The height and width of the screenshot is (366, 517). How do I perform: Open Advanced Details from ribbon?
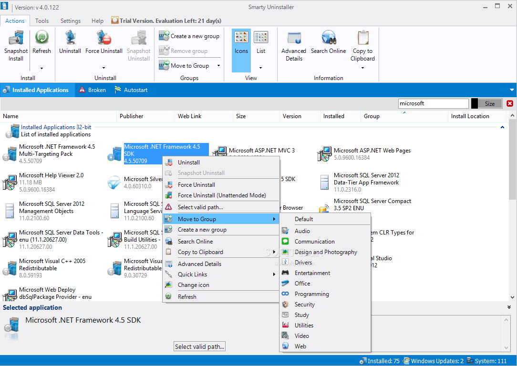pos(294,46)
